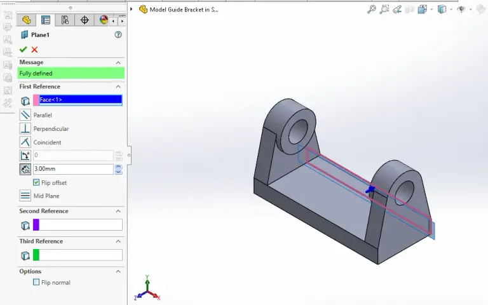The height and width of the screenshot is (305, 488).
Task: Confirm the plane with the green checkmark
Action: [x=24, y=50]
